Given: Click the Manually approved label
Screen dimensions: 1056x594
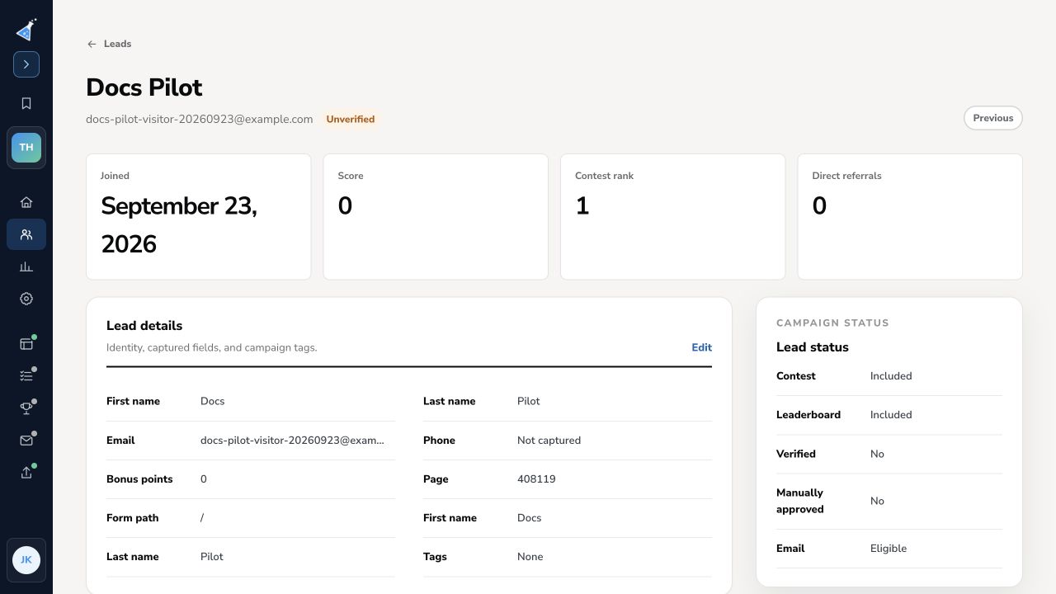Looking at the screenshot, I should [x=800, y=501].
